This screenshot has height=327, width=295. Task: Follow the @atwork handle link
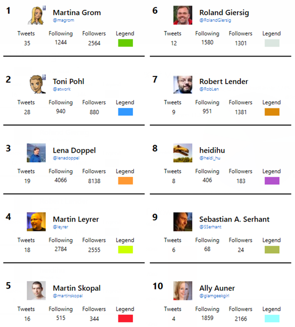[61, 89]
